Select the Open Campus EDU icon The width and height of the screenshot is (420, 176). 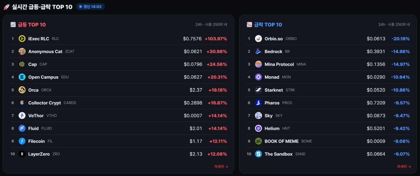pyautogui.click(x=22, y=77)
